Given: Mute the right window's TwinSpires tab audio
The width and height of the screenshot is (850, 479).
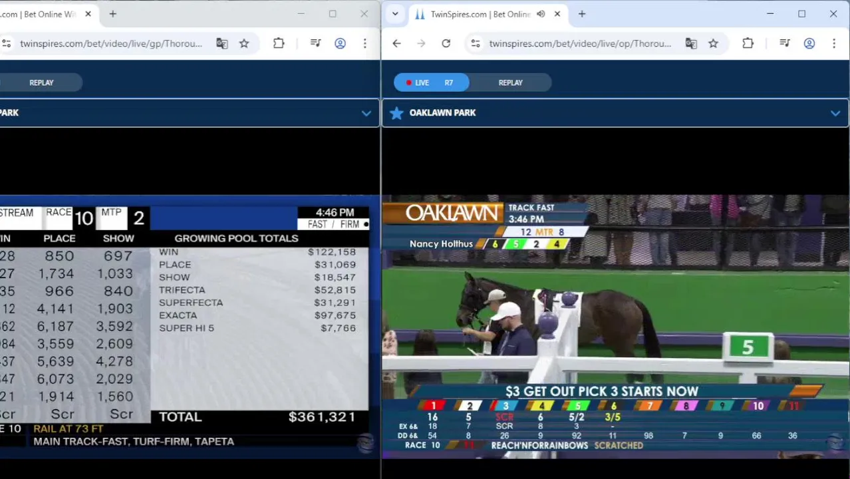Looking at the screenshot, I should (541, 14).
